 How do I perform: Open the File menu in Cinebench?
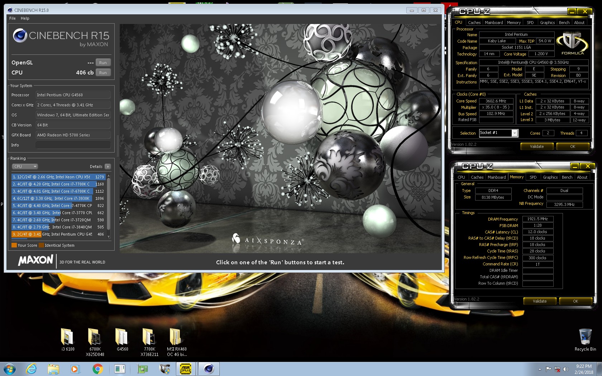pos(13,18)
